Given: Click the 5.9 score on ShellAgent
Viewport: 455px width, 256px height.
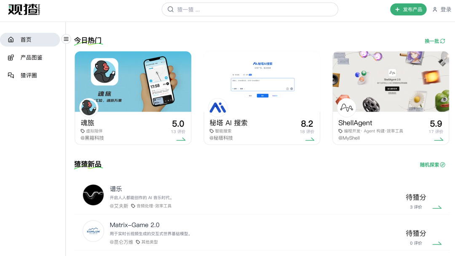Looking at the screenshot, I should click(x=436, y=124).
